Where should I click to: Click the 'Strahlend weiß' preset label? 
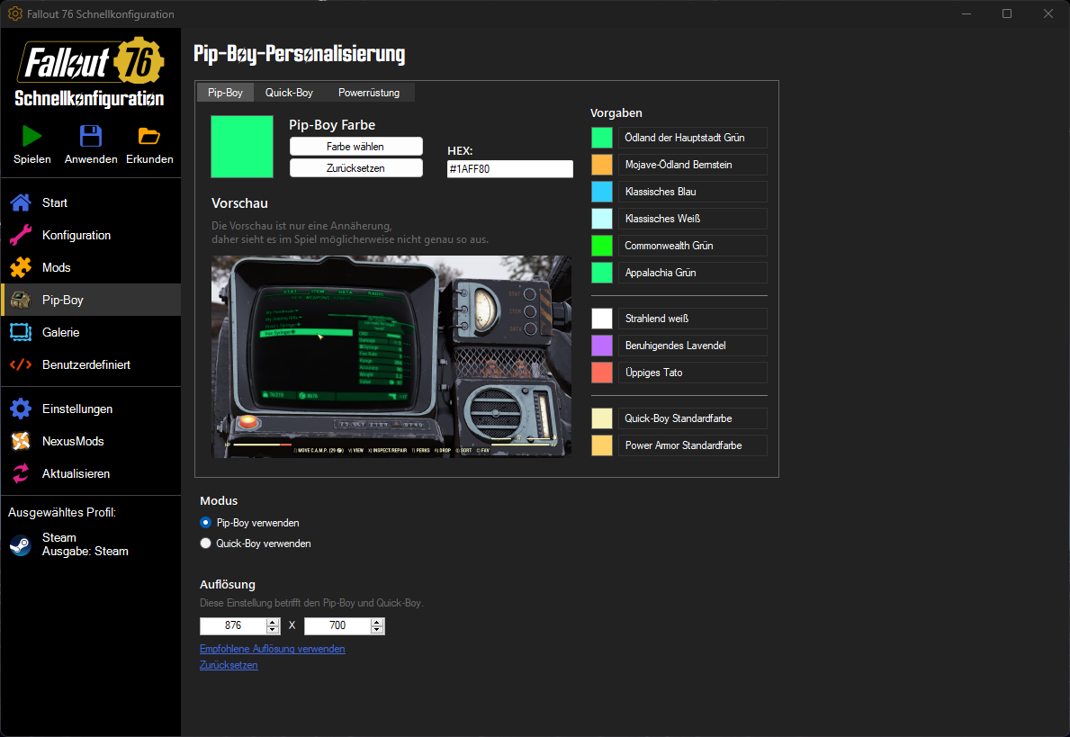coord(693,319)
